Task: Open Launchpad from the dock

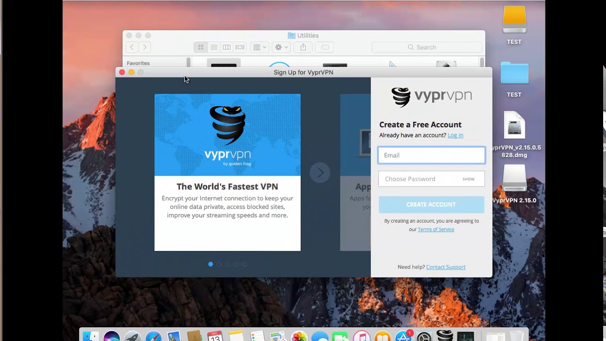Action: 133,336
